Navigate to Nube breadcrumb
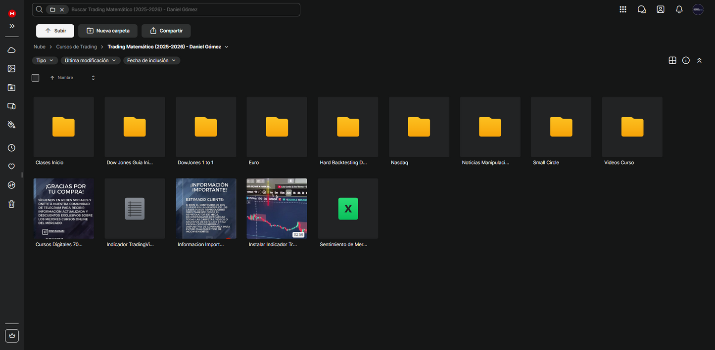 40,47
